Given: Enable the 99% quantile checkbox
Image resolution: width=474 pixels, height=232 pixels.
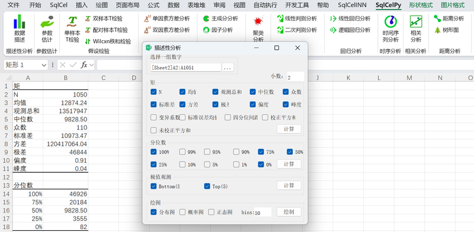Looking at the screenshot, I should pyautogui.click(x=182, y=152).
